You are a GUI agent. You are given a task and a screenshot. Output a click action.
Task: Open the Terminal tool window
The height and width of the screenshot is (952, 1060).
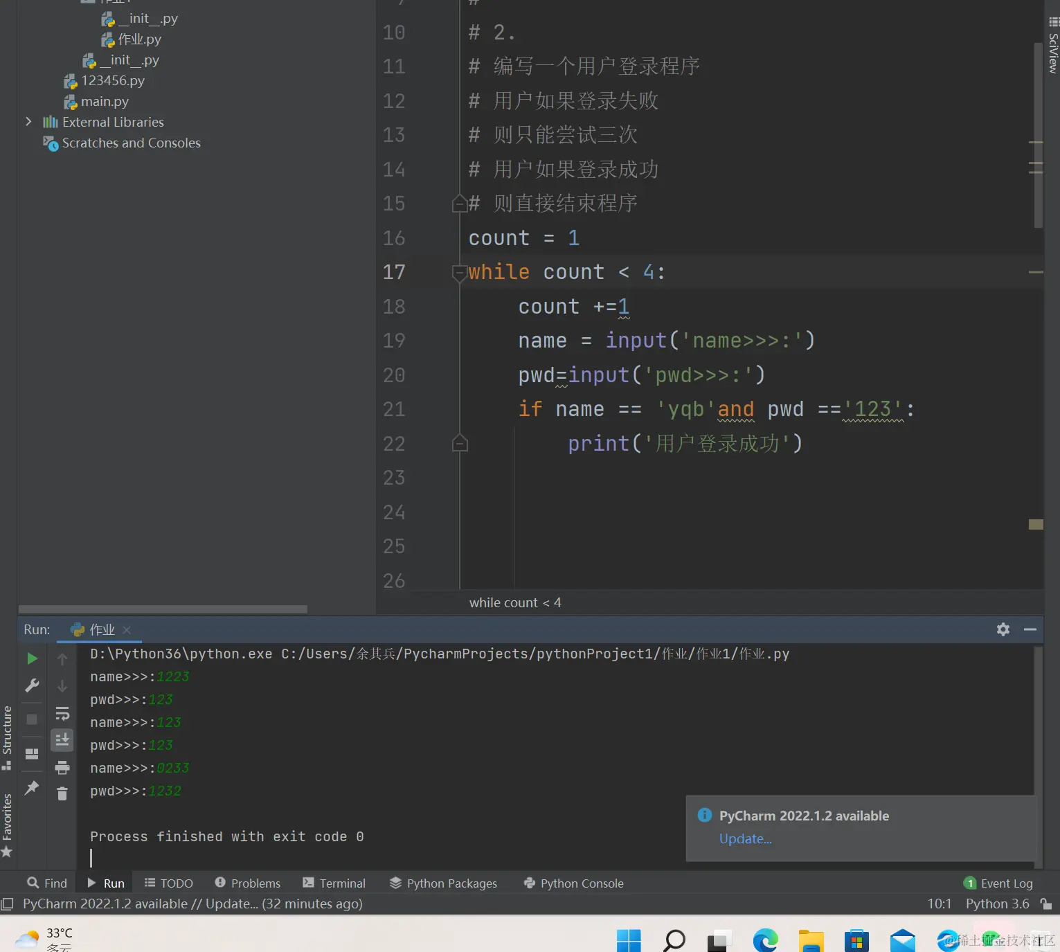click(x=334, y=883)
